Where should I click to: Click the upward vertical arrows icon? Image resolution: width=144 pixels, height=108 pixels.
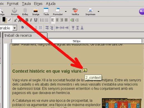pos(73,28)
